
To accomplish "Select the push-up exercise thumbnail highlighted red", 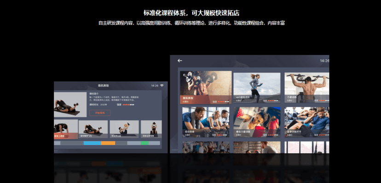I will (66, 129).
